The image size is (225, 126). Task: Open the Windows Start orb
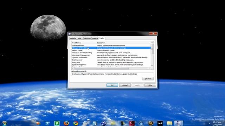(5, 123)
